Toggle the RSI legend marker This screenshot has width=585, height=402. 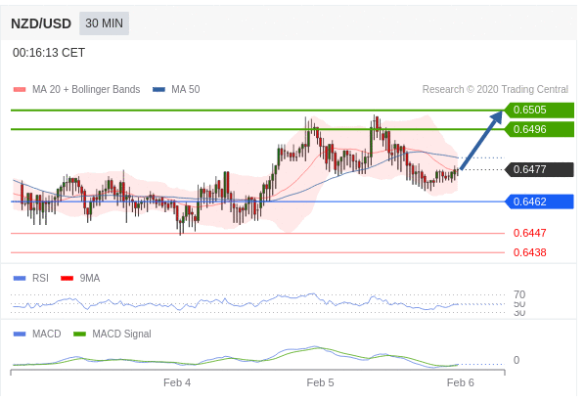point(20,278)
